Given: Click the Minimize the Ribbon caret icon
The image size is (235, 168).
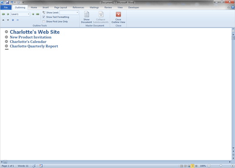Looking at the screenshot, I should [x=229, y=7].
